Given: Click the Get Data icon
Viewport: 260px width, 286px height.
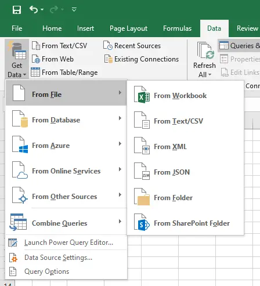Looking at the screenshot, I should click(17, 50).
